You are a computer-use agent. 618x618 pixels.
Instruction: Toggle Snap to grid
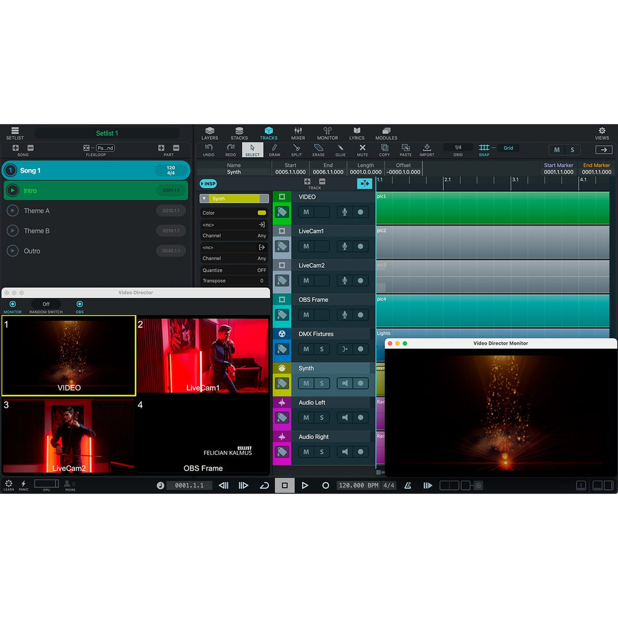(x=484, y=150)
